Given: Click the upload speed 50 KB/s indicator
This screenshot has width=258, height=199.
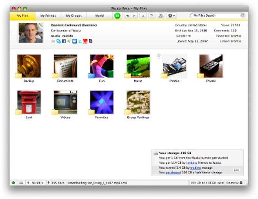Looking at the screenshot, I should click(x=35, y=183).
